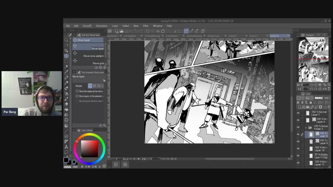Toggle visibility of Layer 10
This screenshot has height=187, width=333.
tap(298, 149)
